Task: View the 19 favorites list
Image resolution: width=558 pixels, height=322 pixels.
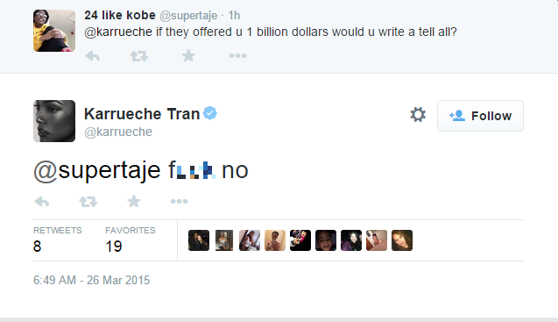Action: [131, 240]
